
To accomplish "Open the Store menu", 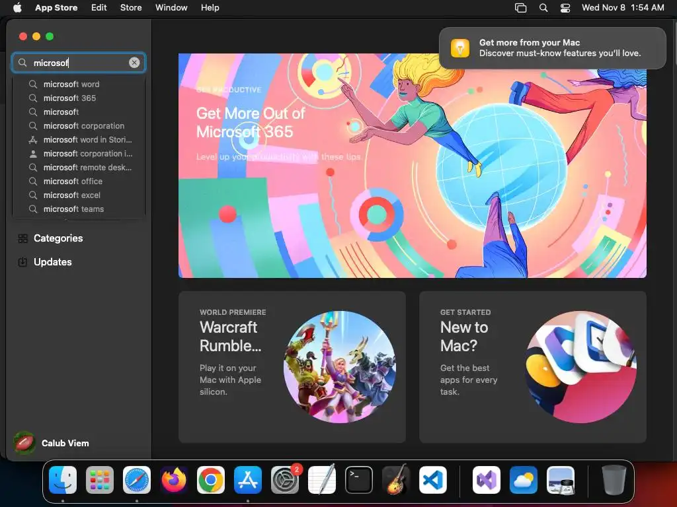I will pyautogui.click(x=131, y=7).
